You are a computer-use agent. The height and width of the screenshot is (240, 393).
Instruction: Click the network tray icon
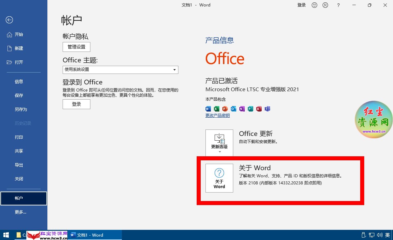click(x=372, y=235)
